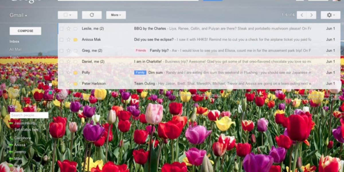Open the Team Outing email

(199, 84)
